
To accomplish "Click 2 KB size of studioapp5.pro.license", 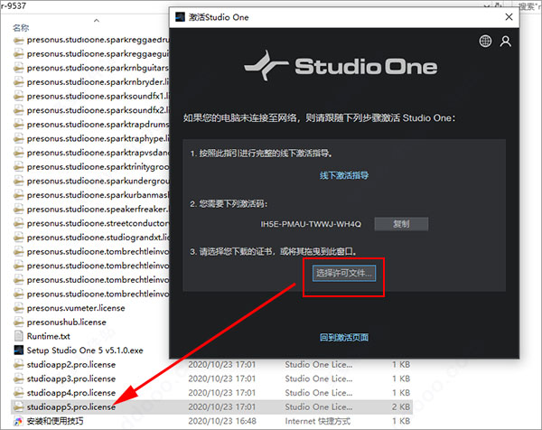I will tap(401, 407).
